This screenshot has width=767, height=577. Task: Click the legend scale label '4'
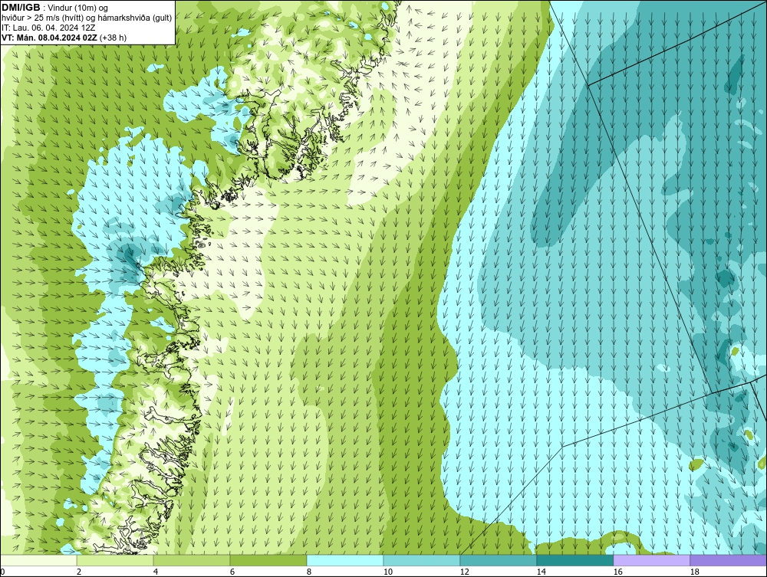pyautogui.click(x=156, y=572)
